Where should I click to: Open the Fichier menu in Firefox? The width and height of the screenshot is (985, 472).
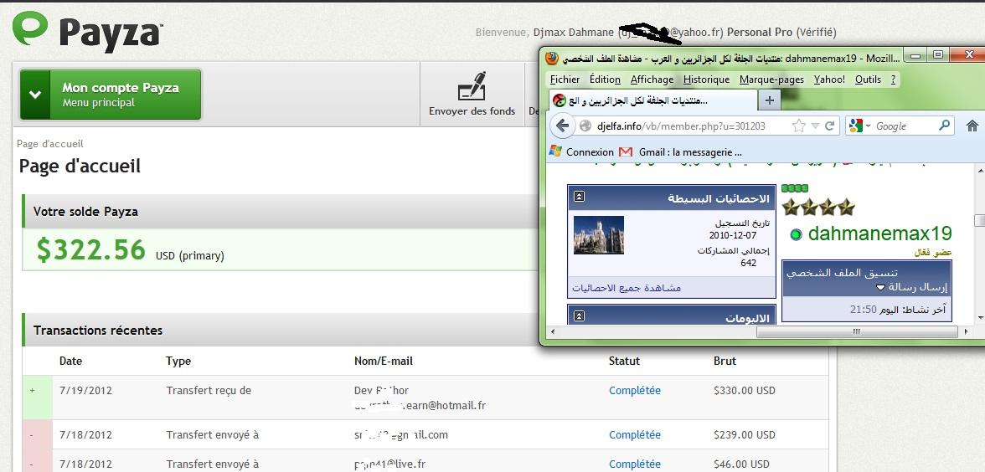click(565, 79)
